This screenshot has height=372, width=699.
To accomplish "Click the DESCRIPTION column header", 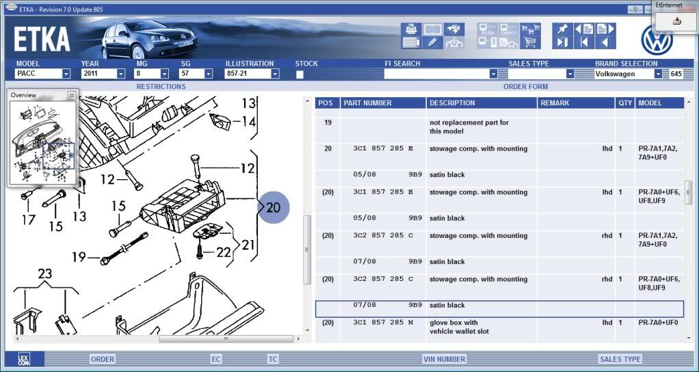I will coord(482,103).
